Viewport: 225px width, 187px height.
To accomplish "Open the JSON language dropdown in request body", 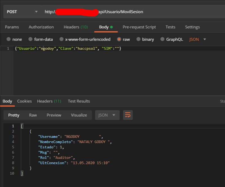I will pos(196,39).
